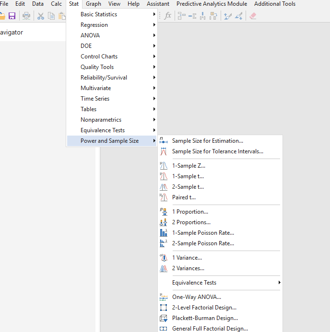This screenshot has width=330, height=332.
Task: Open the View menu
Action: [x=114, y=4]
